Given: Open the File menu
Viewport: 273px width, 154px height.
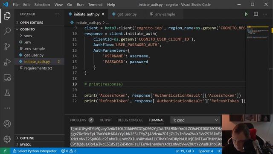Looking at the screenshot, I should [x=15, y=5].
